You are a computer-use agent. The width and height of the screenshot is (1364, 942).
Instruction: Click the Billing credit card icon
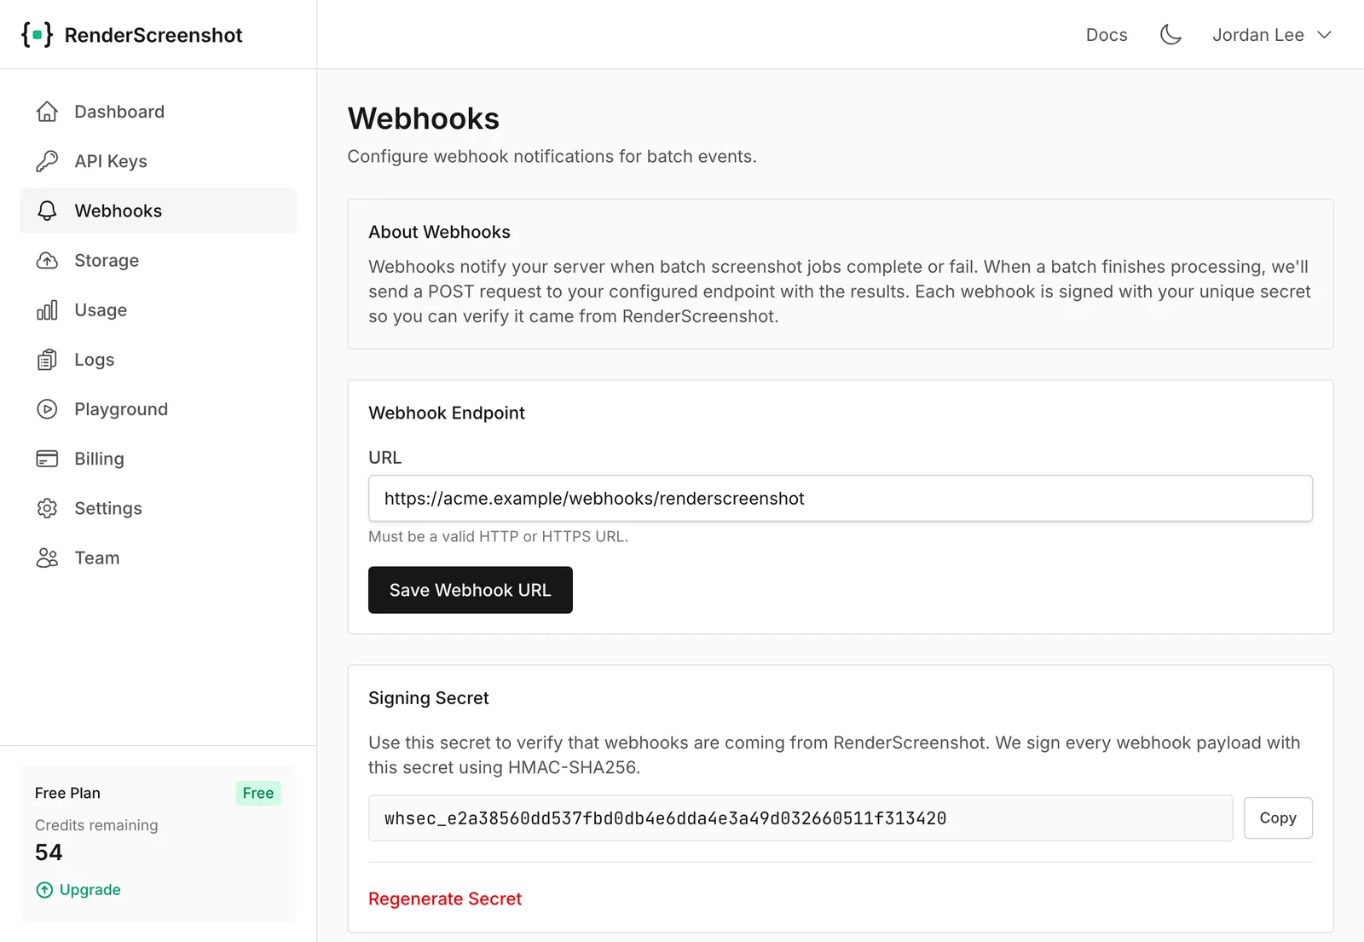pos(47,459)
